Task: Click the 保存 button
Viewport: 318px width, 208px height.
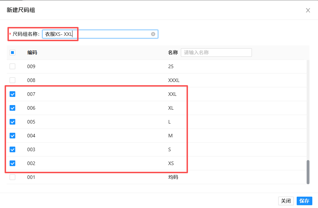Action: coord(304,201)
